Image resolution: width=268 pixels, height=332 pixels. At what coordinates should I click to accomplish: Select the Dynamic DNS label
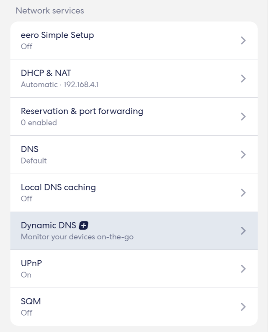(49, 226)
